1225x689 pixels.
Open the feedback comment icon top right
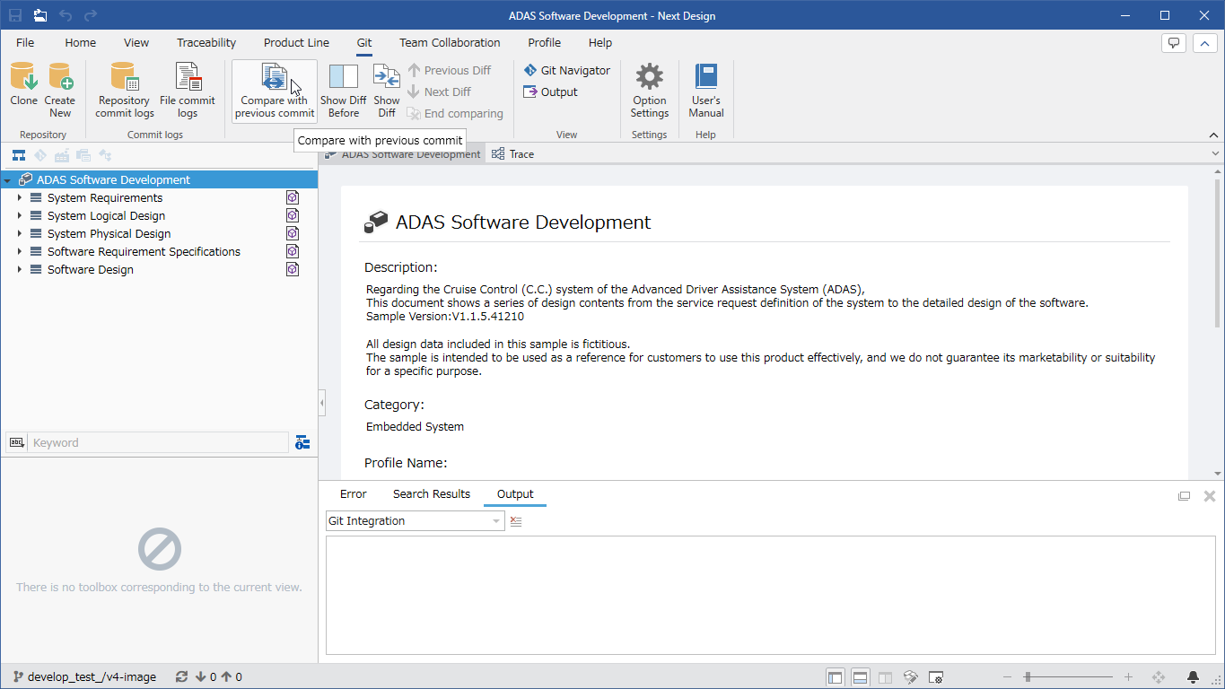tap(1174, 43)
